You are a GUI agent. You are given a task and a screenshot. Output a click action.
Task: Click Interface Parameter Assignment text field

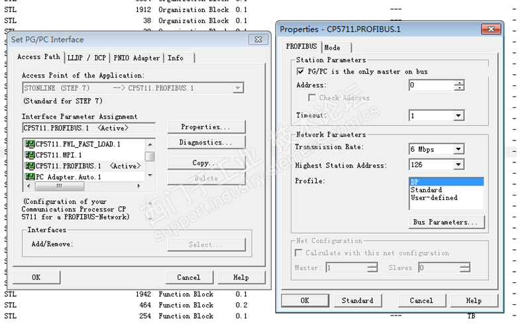89,128
